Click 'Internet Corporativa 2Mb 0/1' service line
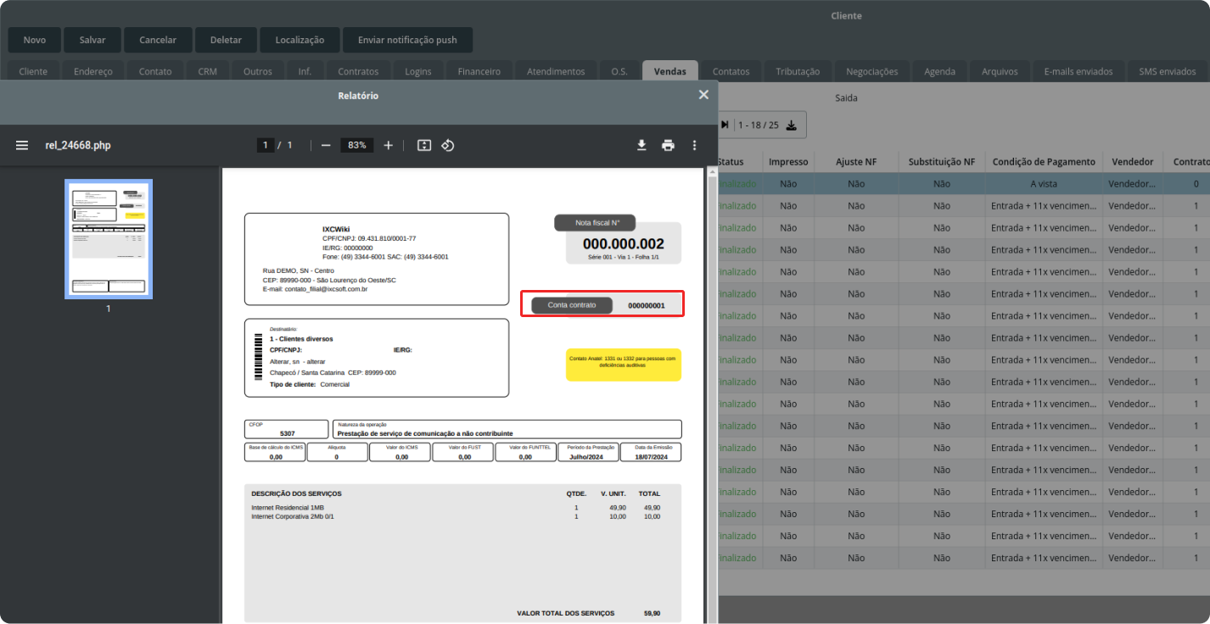Image resolution: width=1210 pixels, height=624 pixels. pos(293,515)
